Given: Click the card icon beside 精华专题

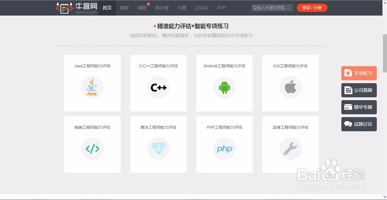Looking at the screenshot, I should point(348,107).
